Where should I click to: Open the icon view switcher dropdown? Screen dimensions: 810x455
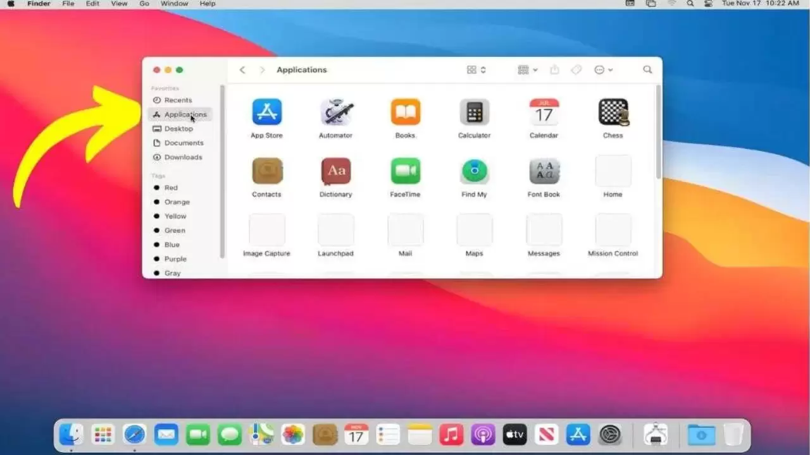point(477,70)
